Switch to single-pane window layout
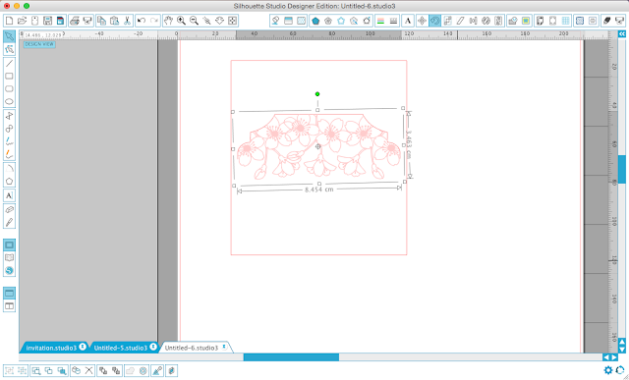The height and width of the screenshot is (380, 629). tap(9, 294)
